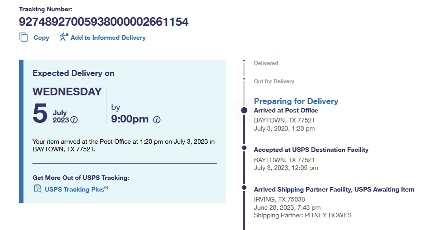446x230 pixels.
Task: Click the USPS Tracking Plus package icon
Action: click(37, 189)
